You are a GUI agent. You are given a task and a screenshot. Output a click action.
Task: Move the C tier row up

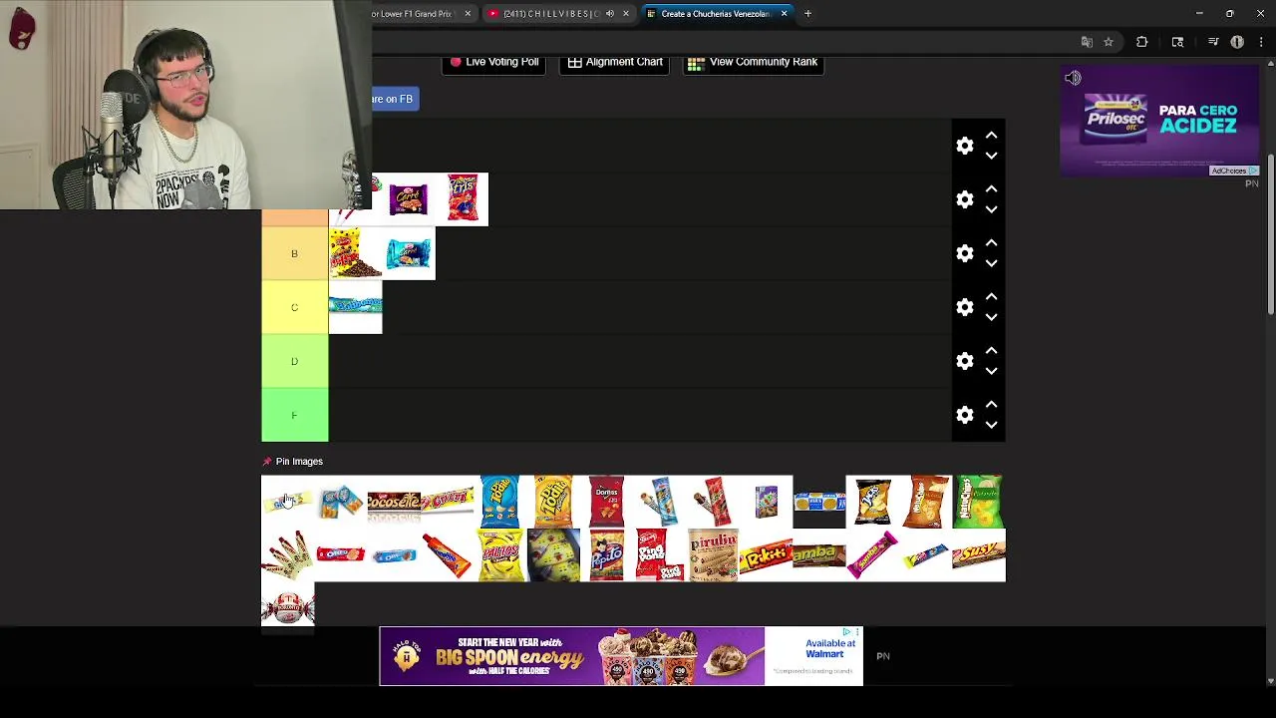991,296
